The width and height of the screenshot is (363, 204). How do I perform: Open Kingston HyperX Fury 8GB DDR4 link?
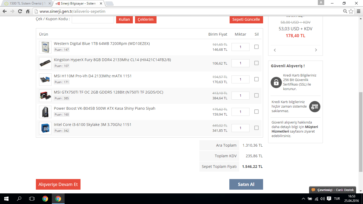(x=112, y=60)
